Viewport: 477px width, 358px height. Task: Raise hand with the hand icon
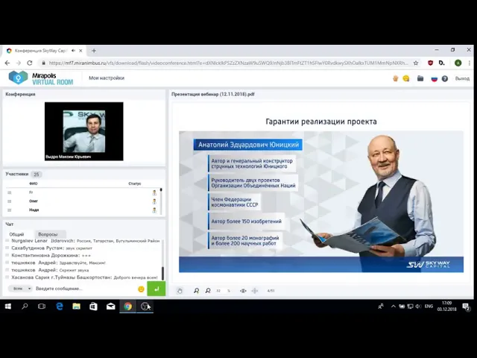[x=395, y=78]
